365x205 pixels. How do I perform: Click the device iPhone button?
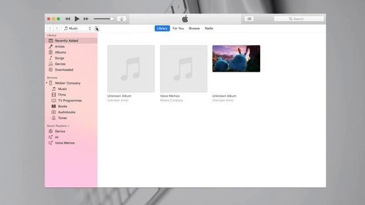(x=96, y=28)
